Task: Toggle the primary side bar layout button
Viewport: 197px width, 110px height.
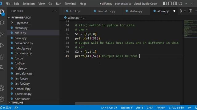Action: [x=165, y=3]
